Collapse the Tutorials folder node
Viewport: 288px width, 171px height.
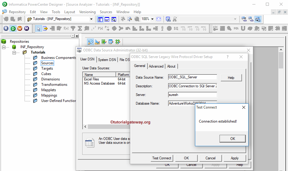click(14, 52)
